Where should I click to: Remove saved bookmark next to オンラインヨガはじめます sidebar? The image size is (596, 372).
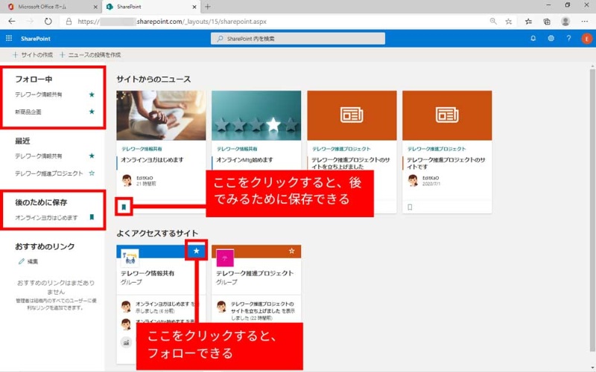tap(92, 217)
